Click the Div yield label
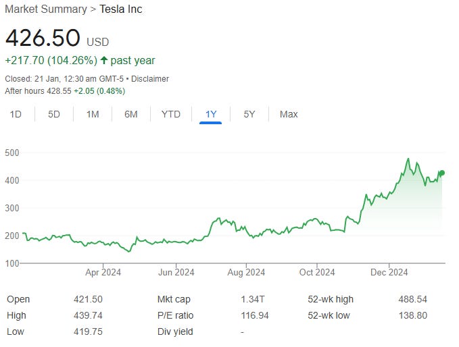This screenshot has width=459, height=347. 175,331
